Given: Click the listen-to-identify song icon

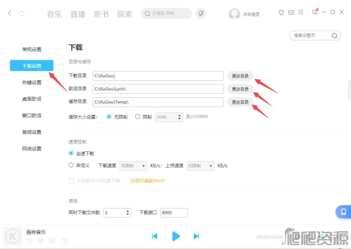Looking at the screenshot, I should tap(201, 13).
